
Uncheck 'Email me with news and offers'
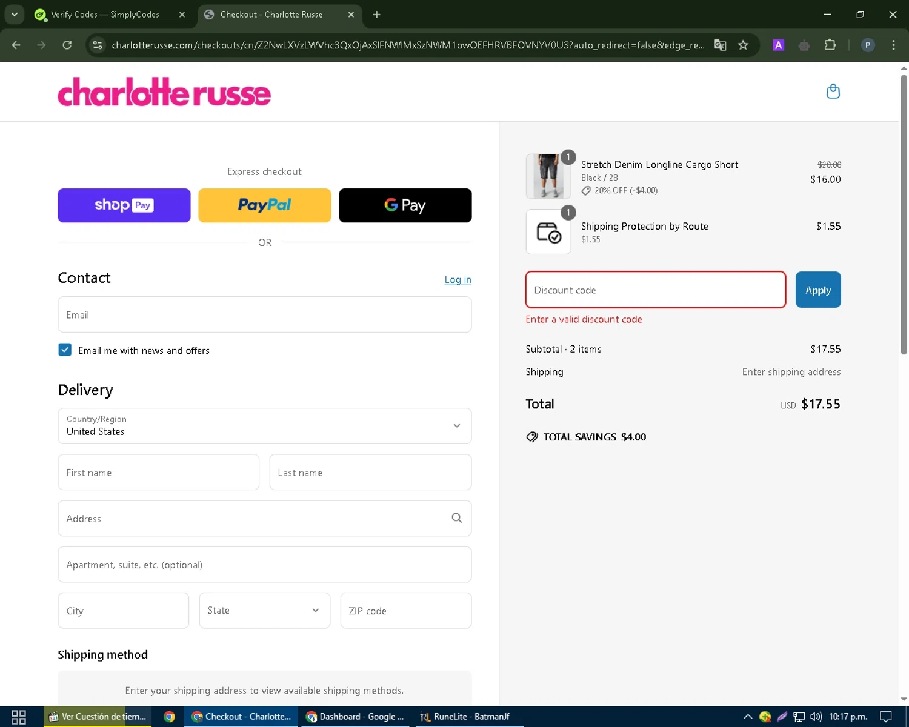[64, 350]
